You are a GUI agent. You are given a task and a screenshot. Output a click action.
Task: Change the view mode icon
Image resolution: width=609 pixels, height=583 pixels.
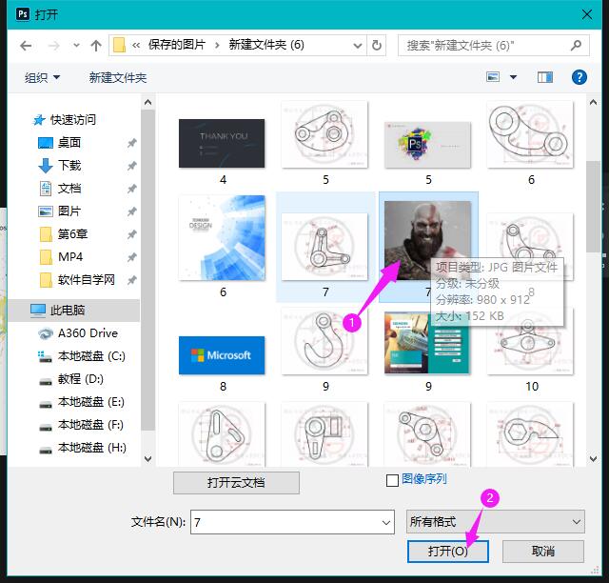point(493,77)
